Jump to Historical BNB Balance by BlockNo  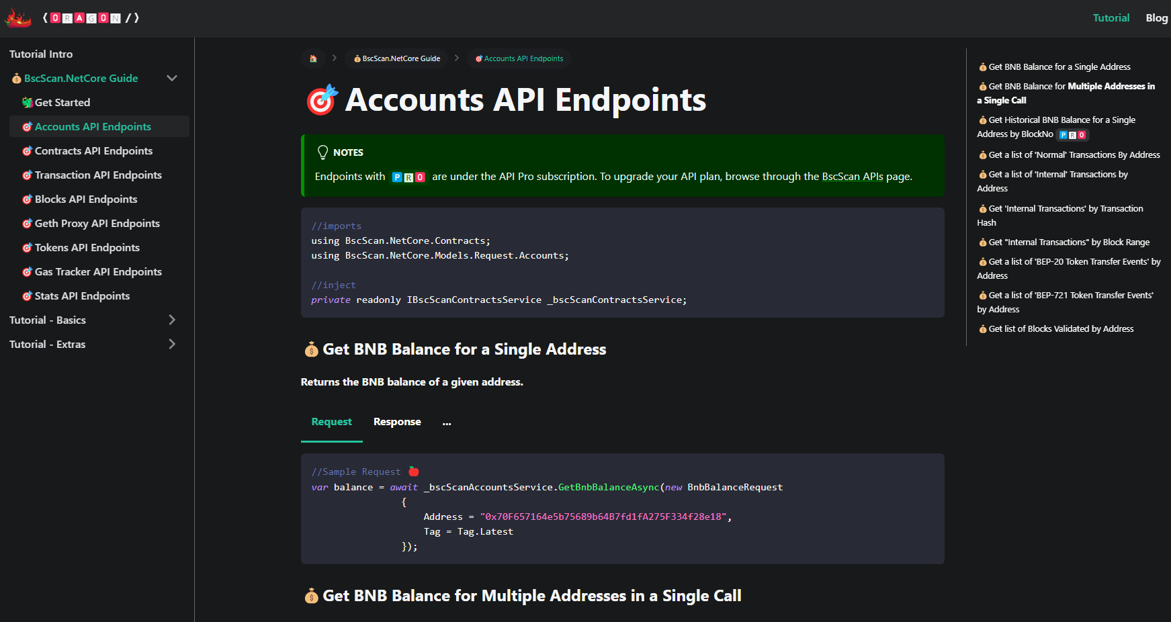[x=1056, y=127]
